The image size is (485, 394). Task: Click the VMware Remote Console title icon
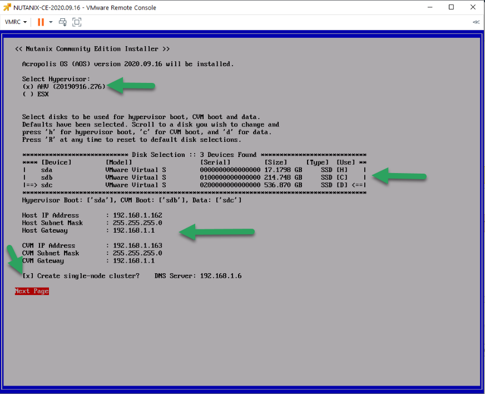point(7,7)
